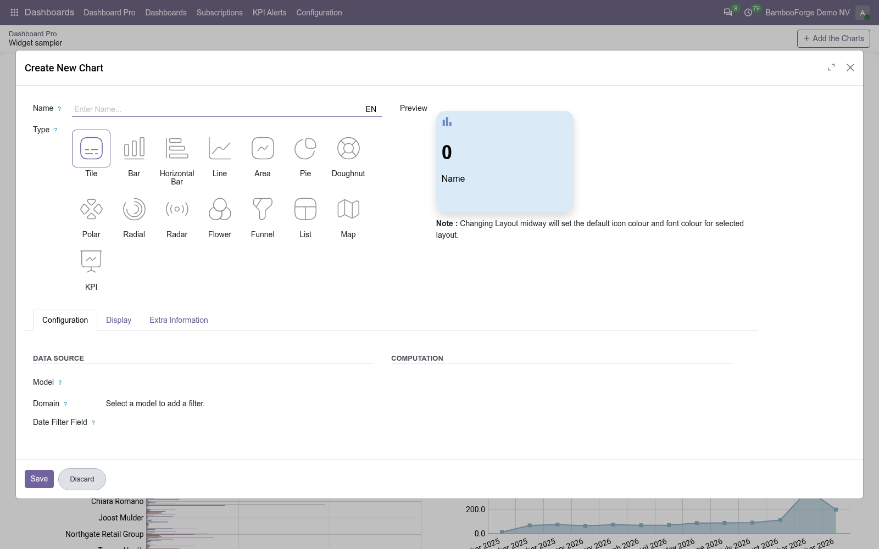Open the Model dropdown field
The image size is (879, 549).
pyautogui.click(x=240, y=382)
